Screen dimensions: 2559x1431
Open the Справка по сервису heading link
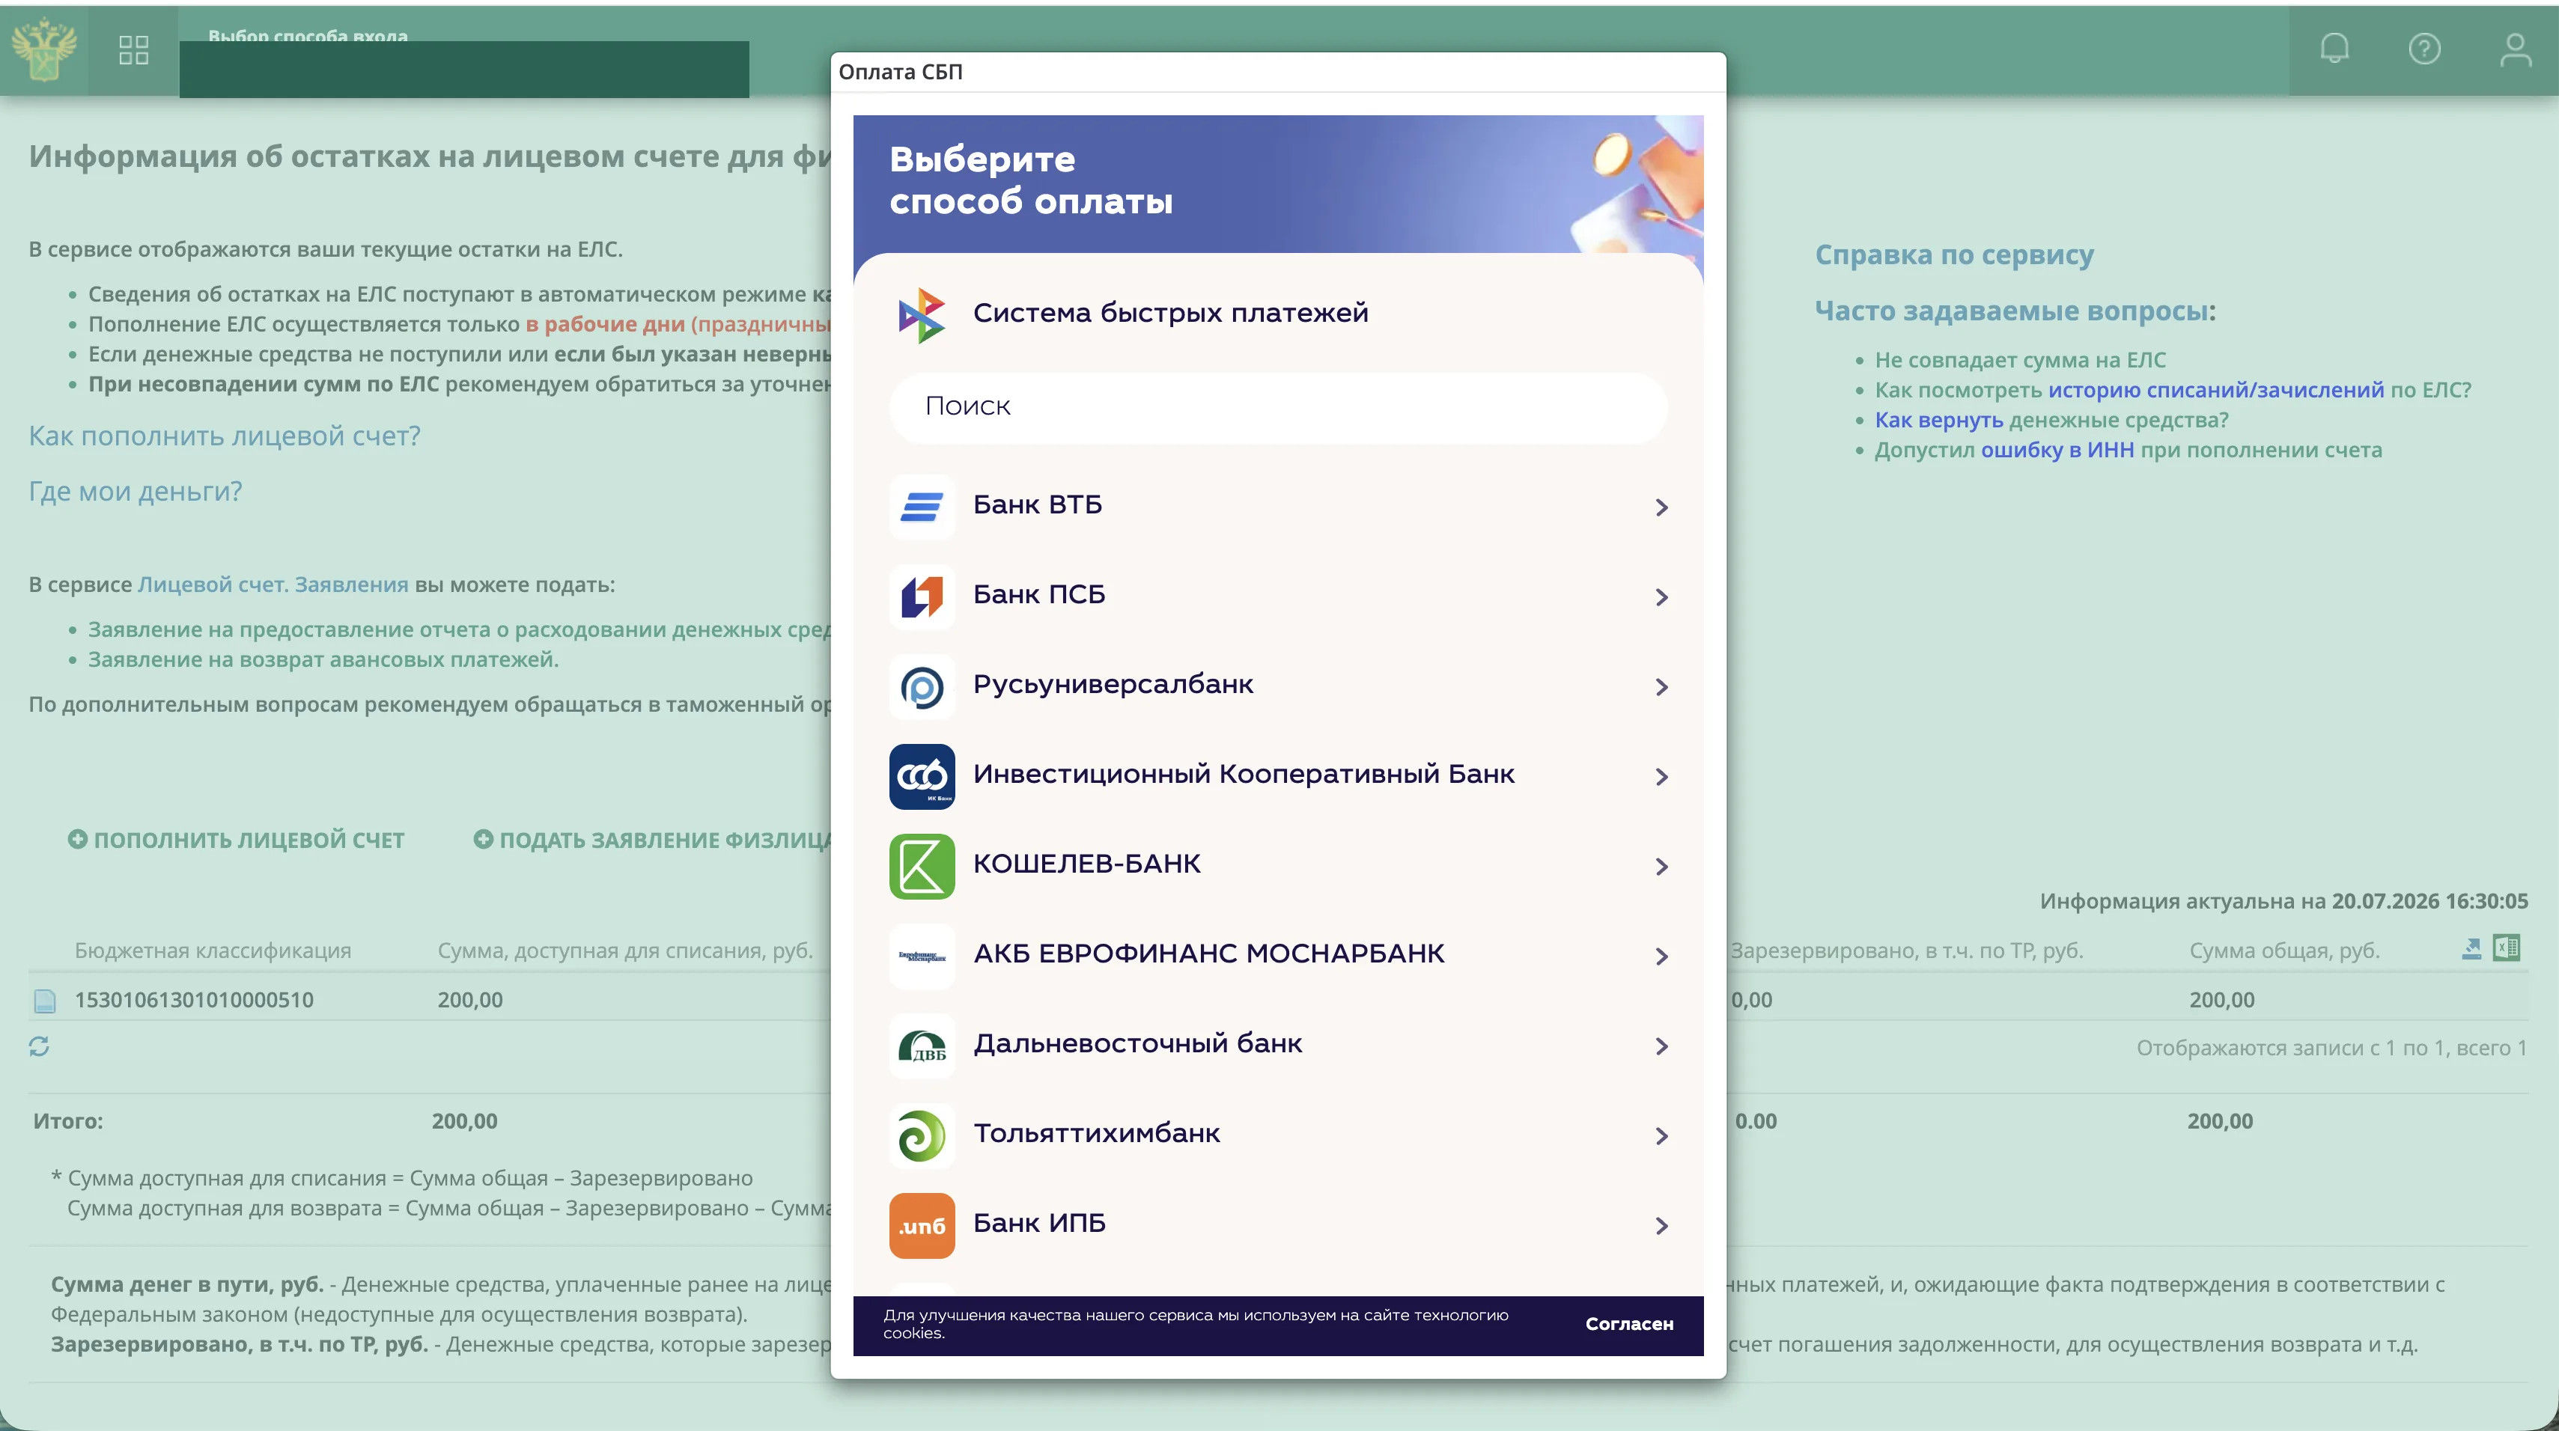tap(1954, 254)
